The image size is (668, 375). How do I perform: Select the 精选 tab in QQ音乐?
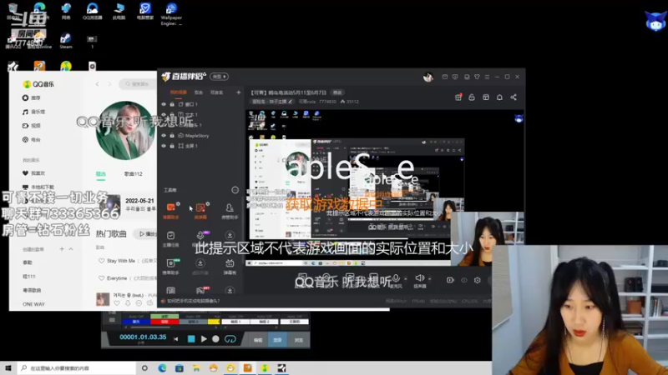click(x=101, y=174)
